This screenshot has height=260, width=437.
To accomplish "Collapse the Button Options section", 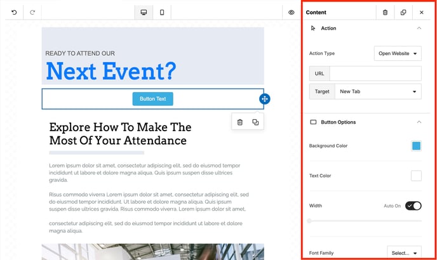I will 419,122.
